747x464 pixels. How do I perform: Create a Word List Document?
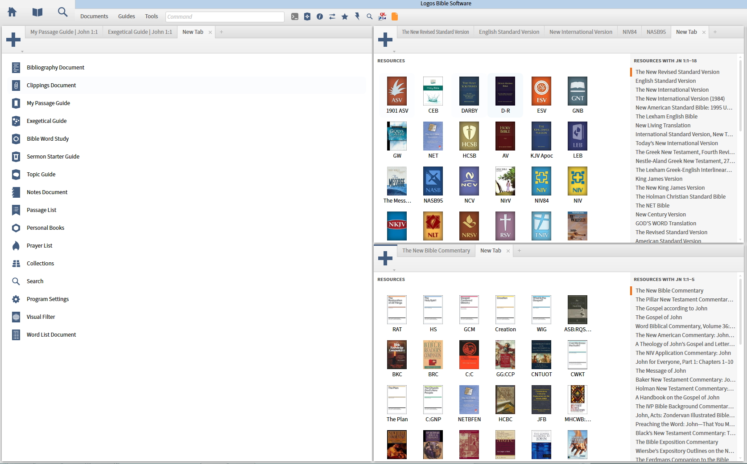(x=51, y=335)
